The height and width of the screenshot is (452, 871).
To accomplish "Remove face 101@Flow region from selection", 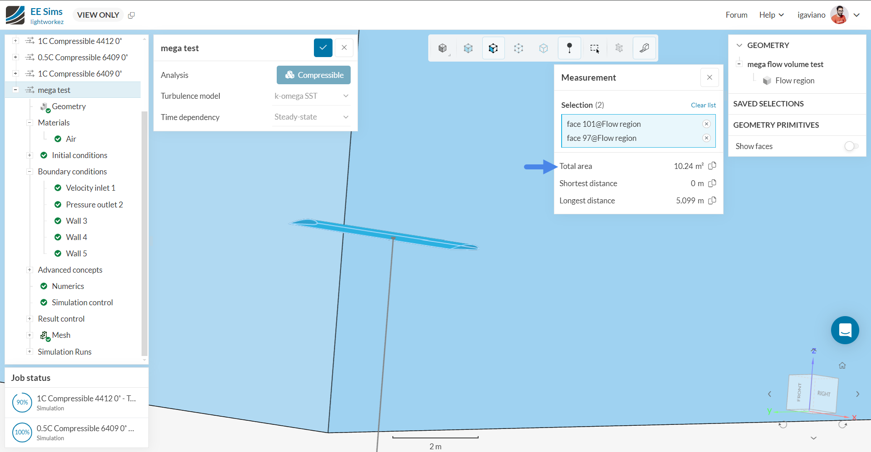I will (706, 124).
